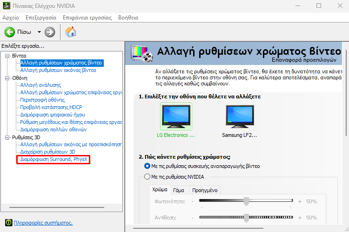The image size is (349, 232).
Task: Select the Samsung LF2 monitor icon
Action: pos(240,116)
